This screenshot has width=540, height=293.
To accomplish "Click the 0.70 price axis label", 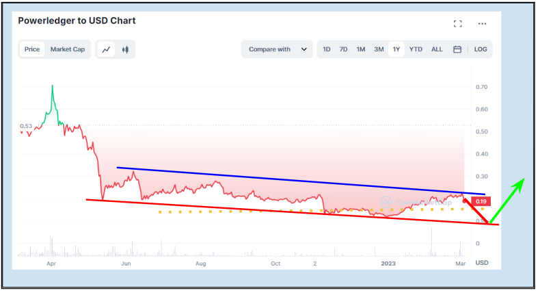I will [481, 88].
